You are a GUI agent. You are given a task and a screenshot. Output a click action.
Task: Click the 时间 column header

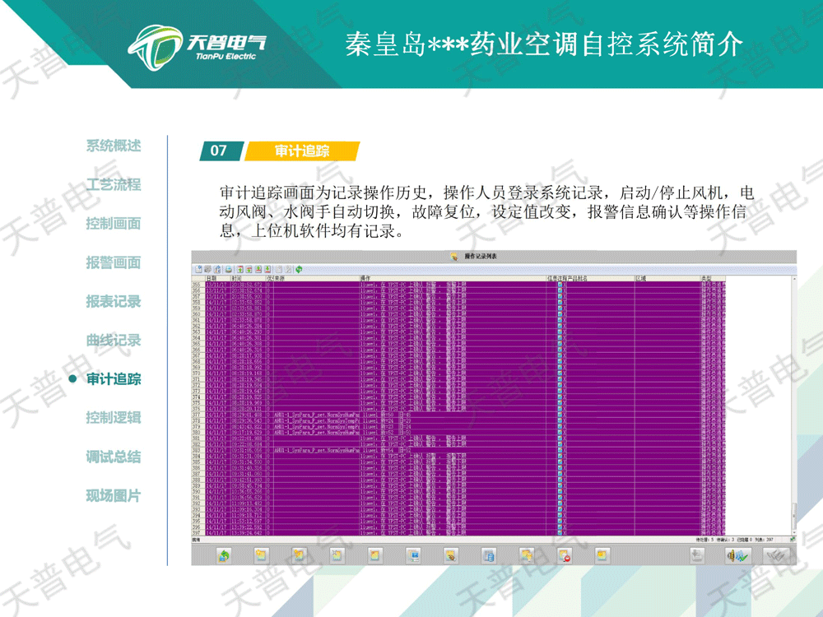(248, 278)
